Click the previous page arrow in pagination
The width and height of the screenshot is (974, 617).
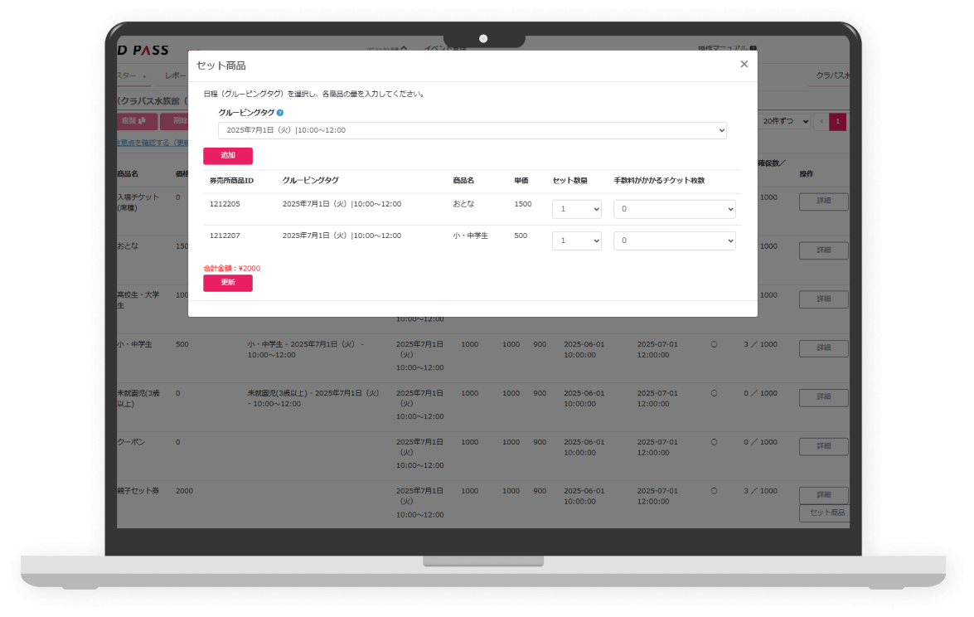821,122
